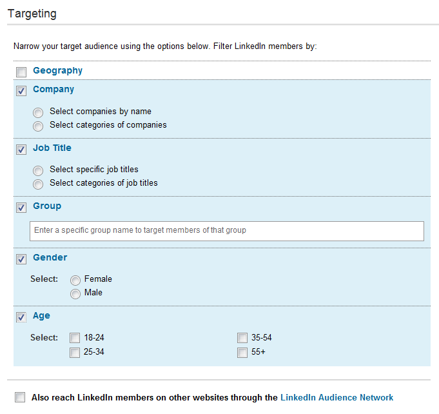Uncheck the Job Title checkbox
This screenshot has height=414, width=439.
(x=21, y=149)
